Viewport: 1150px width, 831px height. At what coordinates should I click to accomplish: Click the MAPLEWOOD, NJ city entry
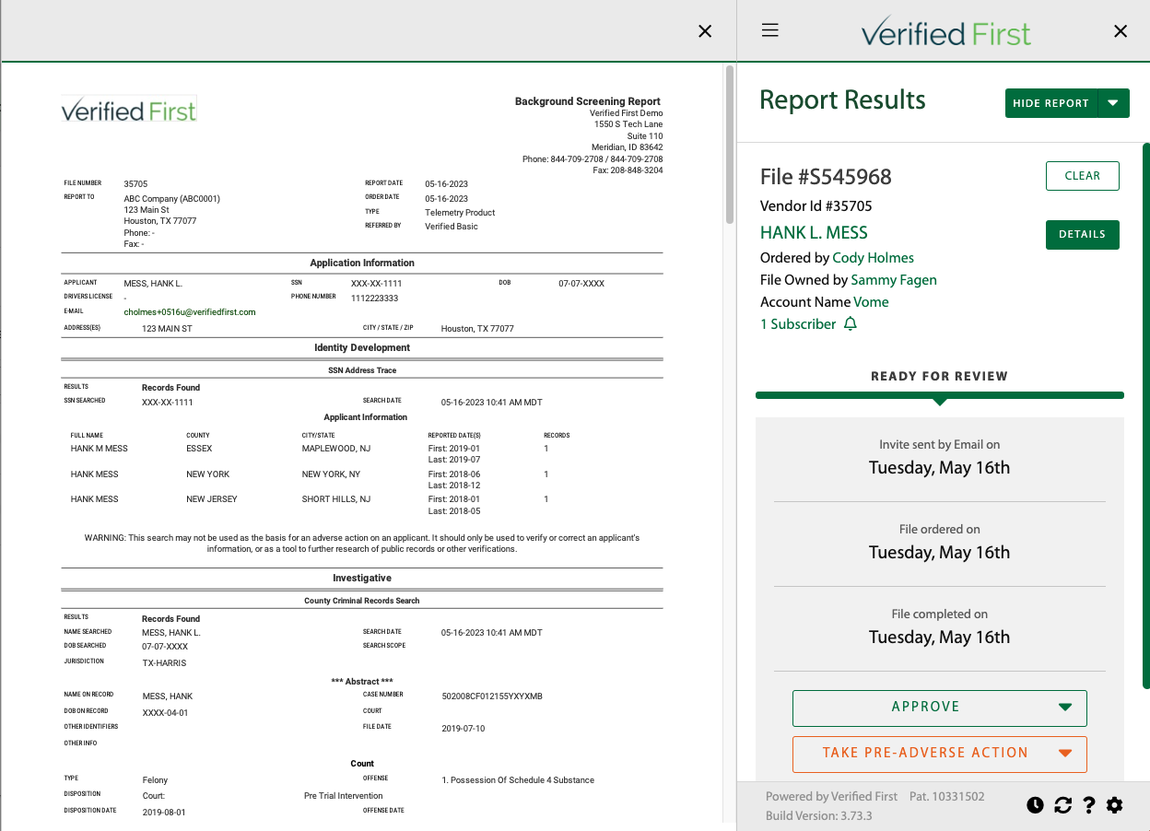click(x=336, y=449)
